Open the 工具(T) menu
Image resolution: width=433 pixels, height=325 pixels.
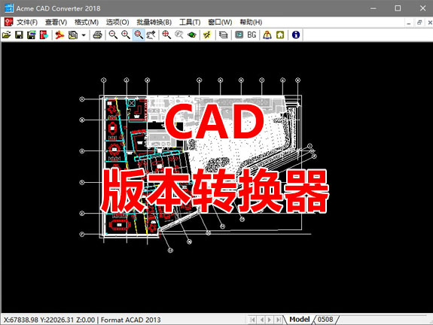click(x=190, y=22)
